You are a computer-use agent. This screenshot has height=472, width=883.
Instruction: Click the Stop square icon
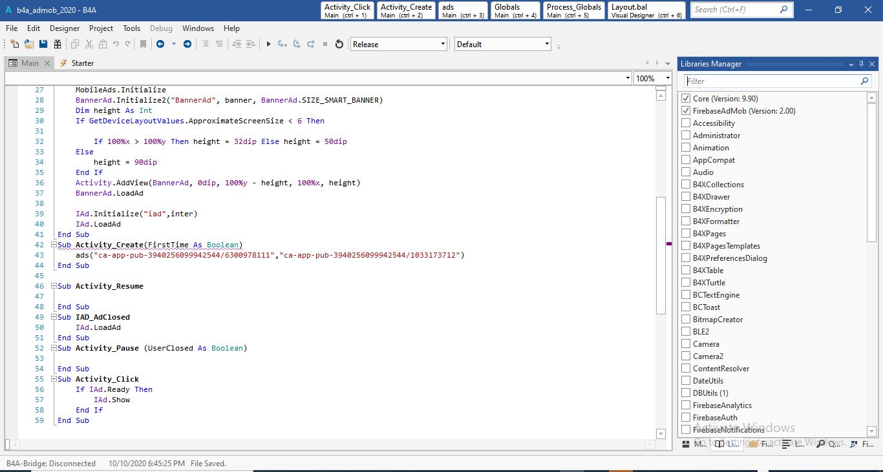(x=325, y=44)
